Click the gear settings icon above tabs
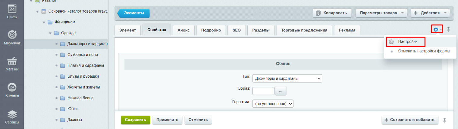This screenshot has width=458, height=129. tap(436, 29)
